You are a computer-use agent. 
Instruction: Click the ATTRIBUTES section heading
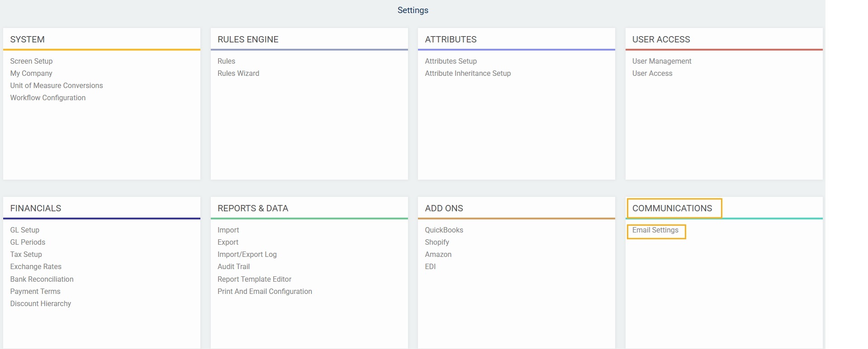point(451,39)
